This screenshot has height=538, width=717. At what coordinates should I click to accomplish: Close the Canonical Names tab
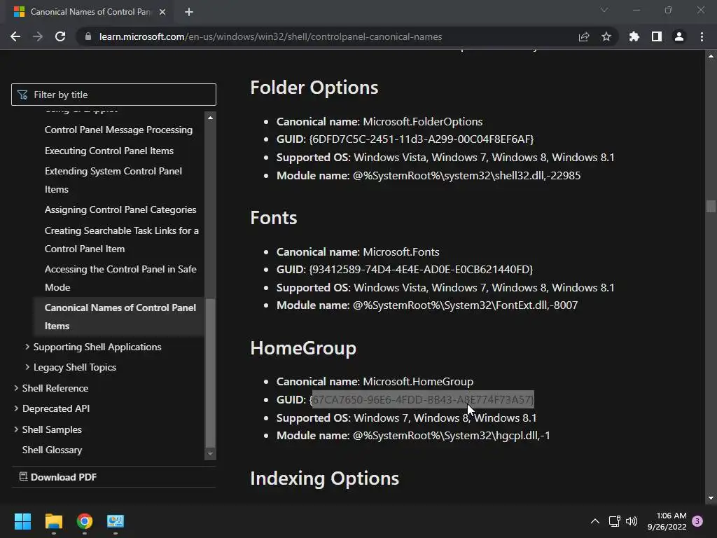pos(162,12)
